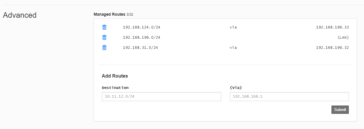The width and height of the screenshot is (364, 129).
Task: Click the Advanced section heading
Action: [20, 15]
